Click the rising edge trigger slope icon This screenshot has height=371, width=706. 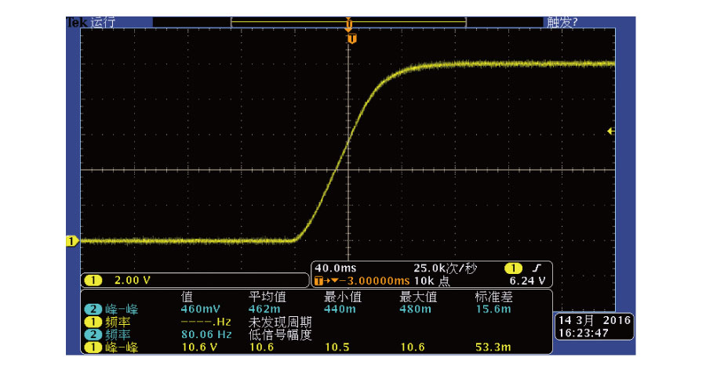click(536, 268)
